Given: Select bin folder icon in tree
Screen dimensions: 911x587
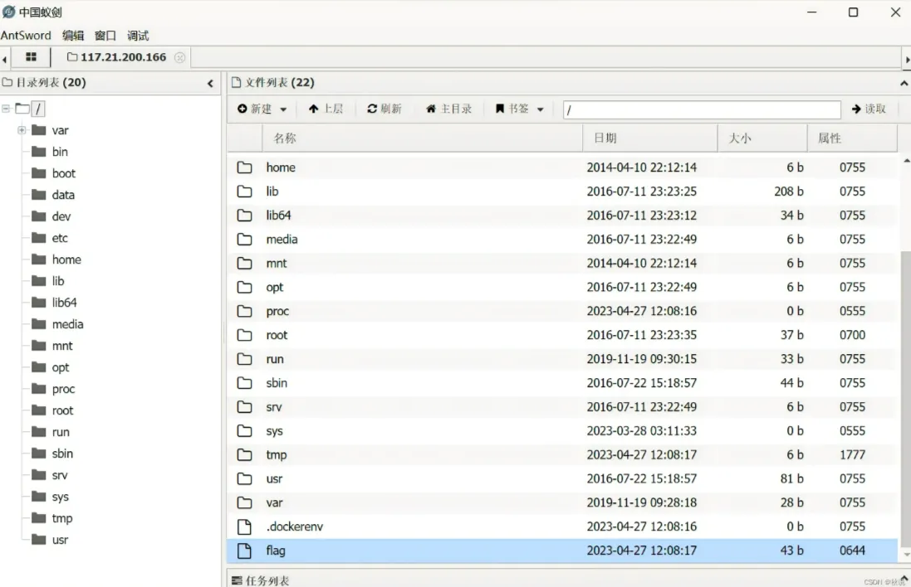Looking at the screenshot, I should [x=39, y=152].
